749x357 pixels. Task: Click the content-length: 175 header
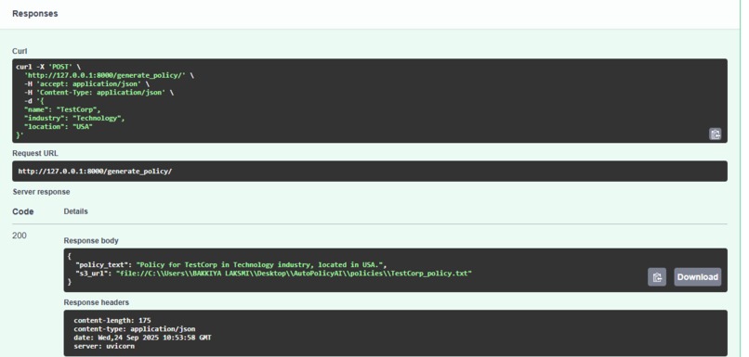coord(112,320)
